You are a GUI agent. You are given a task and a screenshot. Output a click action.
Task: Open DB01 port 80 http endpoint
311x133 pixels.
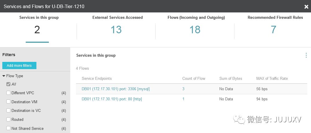(x=112, y=99)
